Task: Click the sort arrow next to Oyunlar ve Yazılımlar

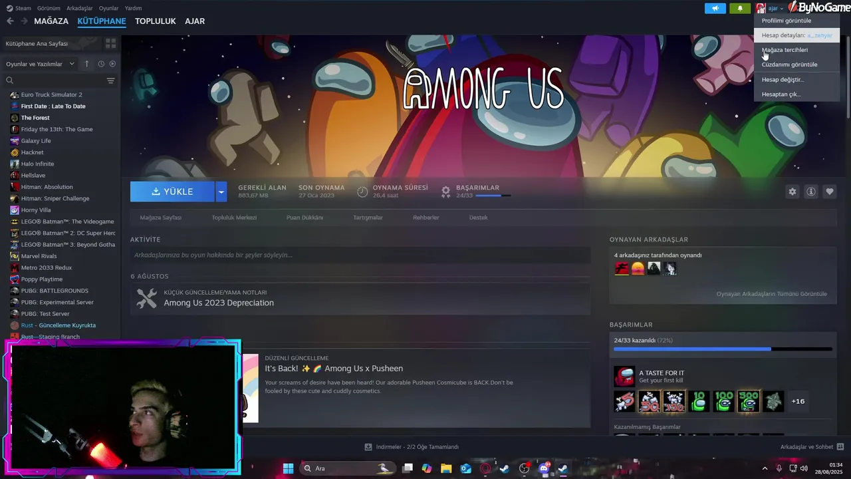Action: [x=86, y=64]
